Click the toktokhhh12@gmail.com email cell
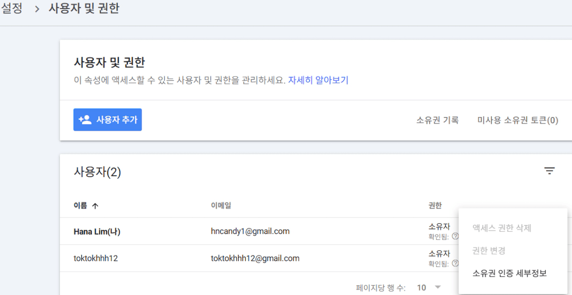This screenshot has height=295, width=572. pyautogui.click(x=255, y=258)
